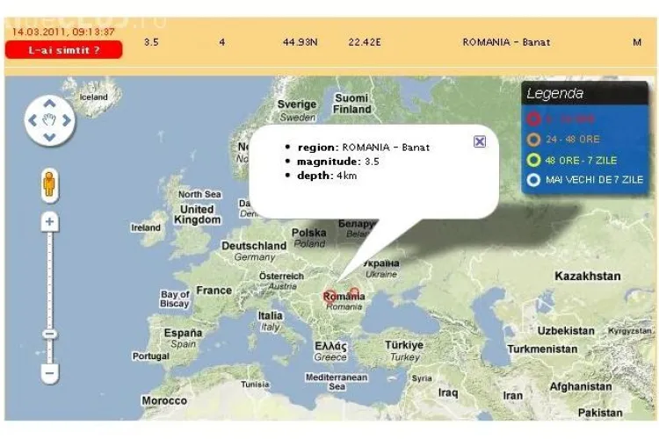The height and width of the screenshot is (439, 659).
Task: Click the Österreich map label
Action: (281, 276)
